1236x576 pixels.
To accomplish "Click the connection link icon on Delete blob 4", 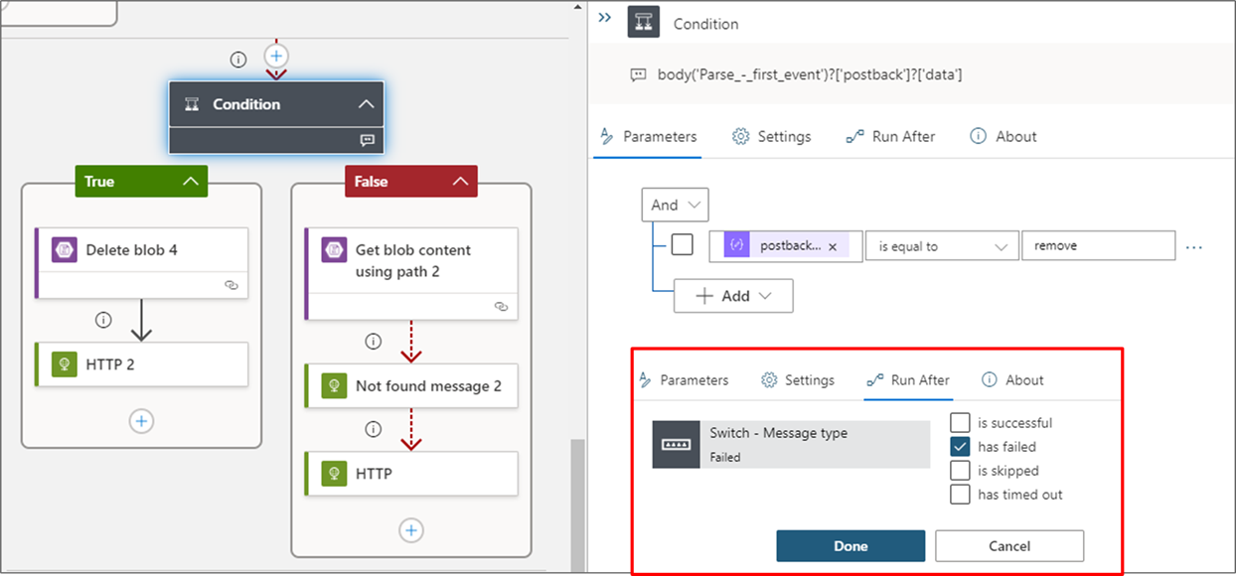I will [x=232, y=285].
